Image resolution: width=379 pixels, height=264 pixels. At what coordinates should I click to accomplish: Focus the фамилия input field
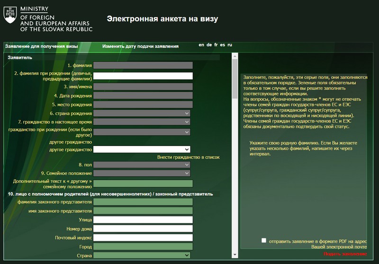[143, 65]
